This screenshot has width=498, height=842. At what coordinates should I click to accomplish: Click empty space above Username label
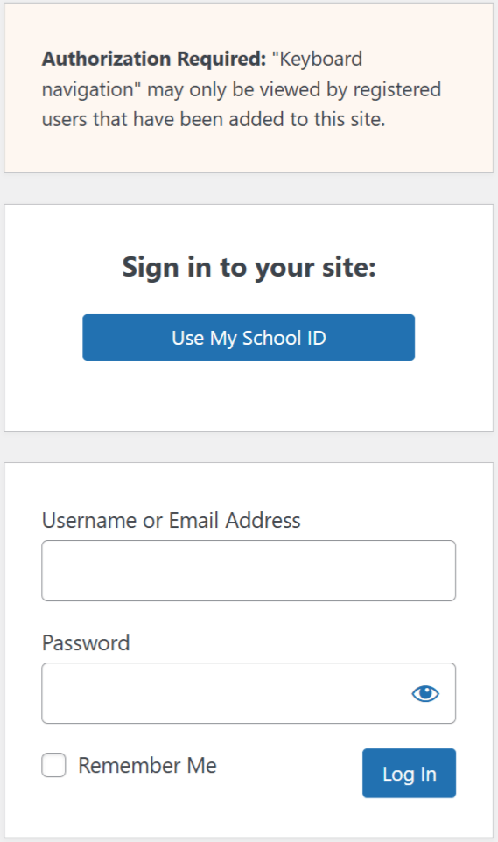tap(249, 486)
